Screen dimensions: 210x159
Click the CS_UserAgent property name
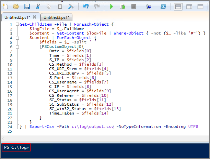coord(64,91)
